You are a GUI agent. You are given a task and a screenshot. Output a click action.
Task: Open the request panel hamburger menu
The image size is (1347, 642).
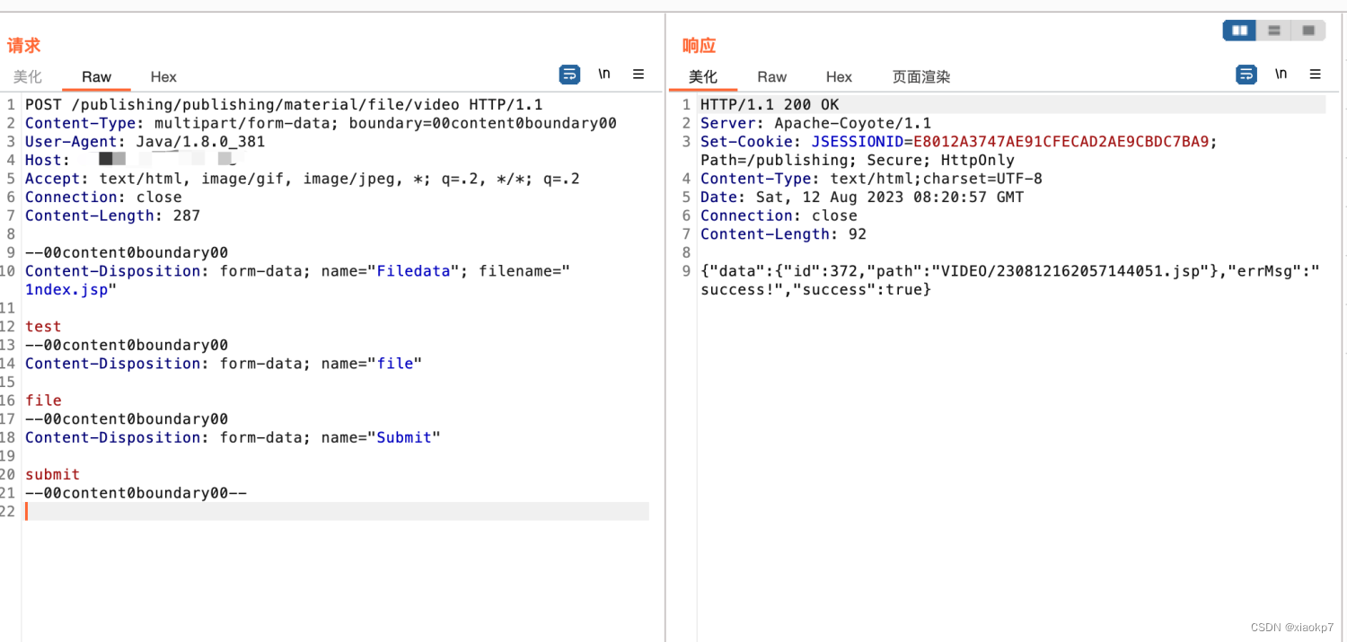coord(638,75)
